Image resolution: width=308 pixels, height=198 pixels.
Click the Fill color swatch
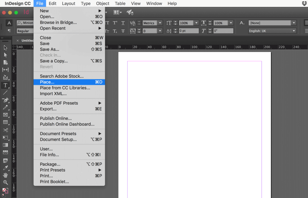coord(5,190)
